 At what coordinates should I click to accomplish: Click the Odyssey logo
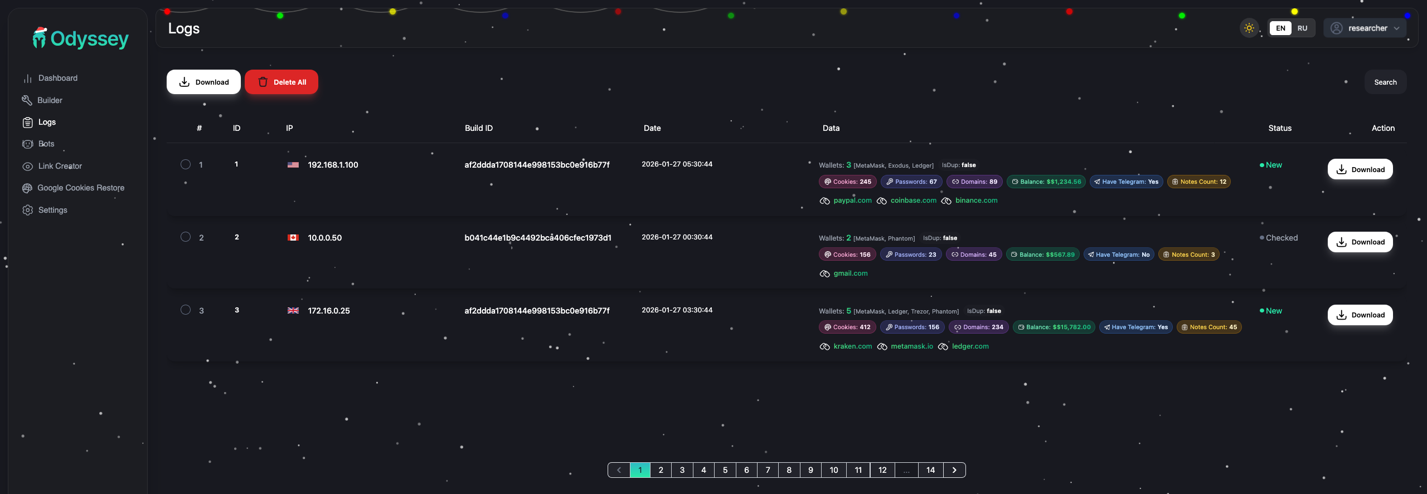81,38
